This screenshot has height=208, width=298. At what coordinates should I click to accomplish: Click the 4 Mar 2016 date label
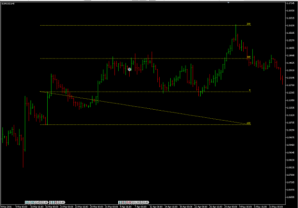click(x=6, y=207)
